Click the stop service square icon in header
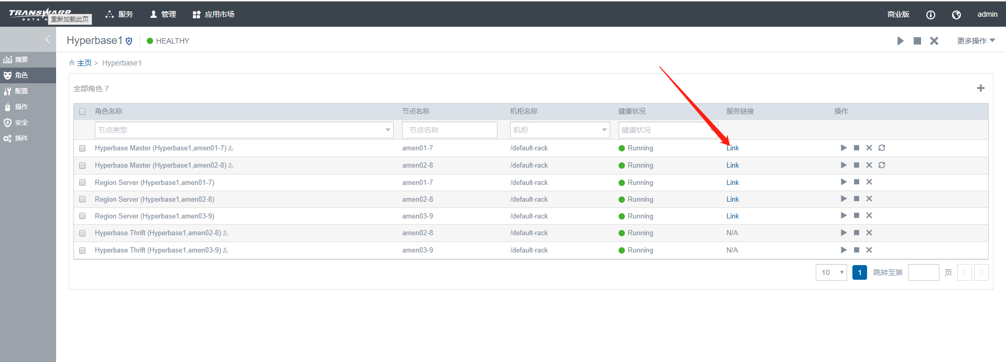1006x362 pixels. [917, 41]
